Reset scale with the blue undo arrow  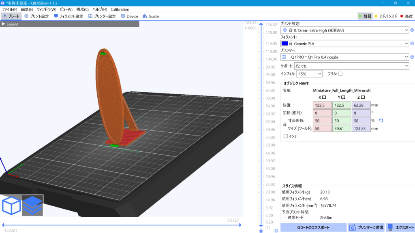(x=381, y=121)
